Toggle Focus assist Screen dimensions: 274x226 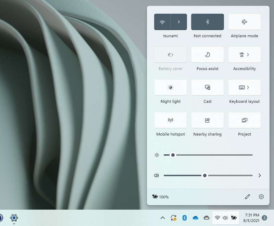(x=208, y=55)
